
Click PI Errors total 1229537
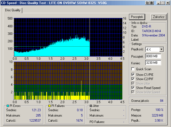click(x=35, y=121)
